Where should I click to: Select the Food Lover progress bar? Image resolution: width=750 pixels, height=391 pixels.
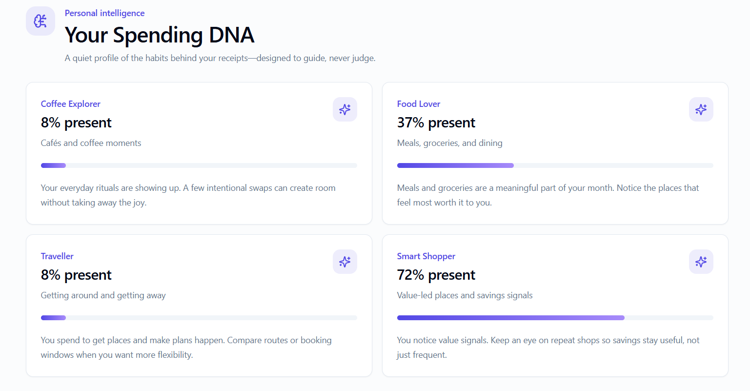tap(555, 165)
